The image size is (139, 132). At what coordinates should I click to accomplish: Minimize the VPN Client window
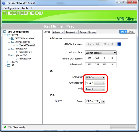click(119, 2)
